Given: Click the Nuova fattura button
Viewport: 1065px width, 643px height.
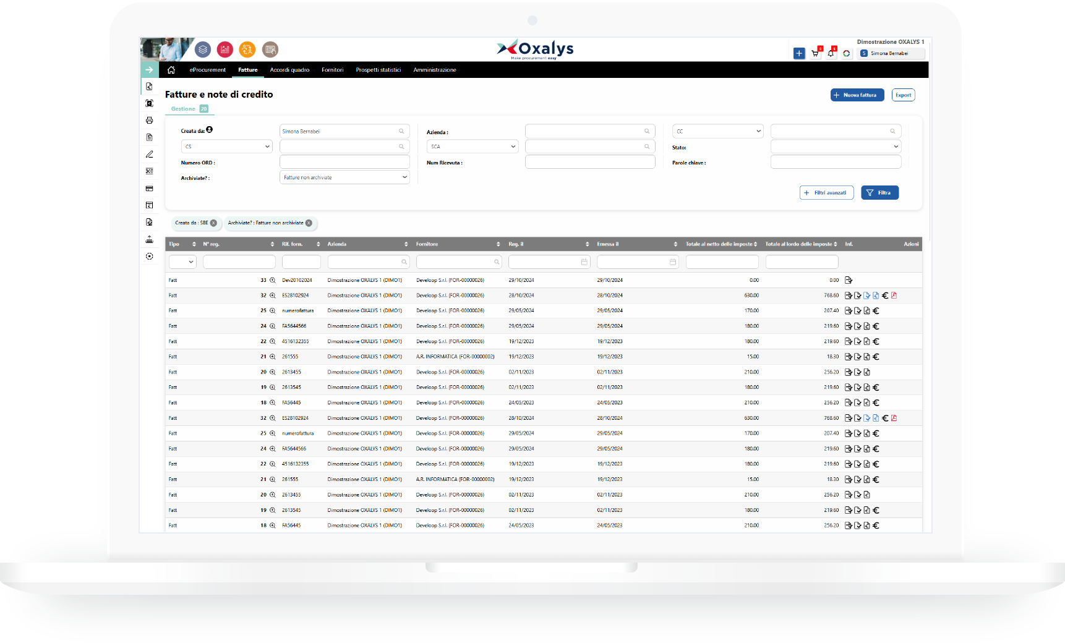Looking at the screenshot, I should tap(857, 95).
